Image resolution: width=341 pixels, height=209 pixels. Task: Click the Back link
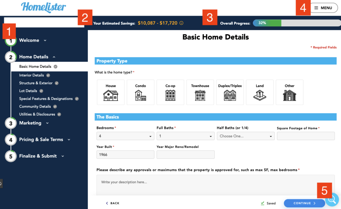(x=113, y=203)
